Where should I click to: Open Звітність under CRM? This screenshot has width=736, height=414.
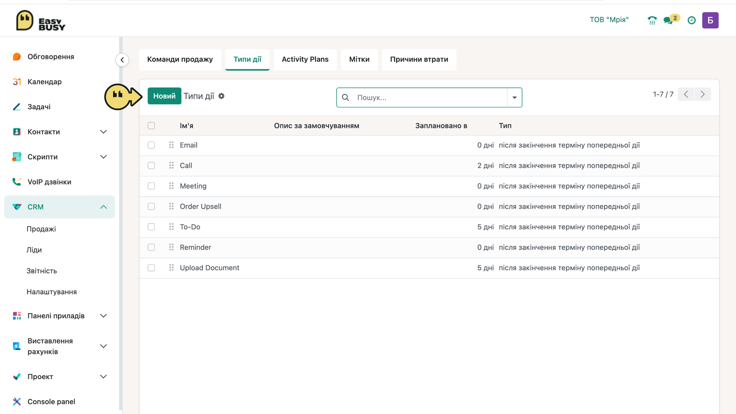[41, 271]
